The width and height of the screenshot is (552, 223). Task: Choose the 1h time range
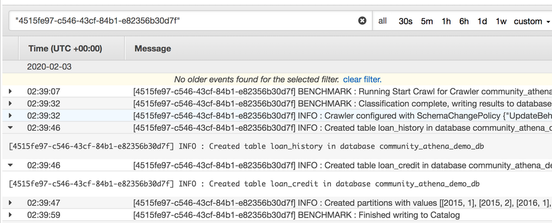click(446, 21)
